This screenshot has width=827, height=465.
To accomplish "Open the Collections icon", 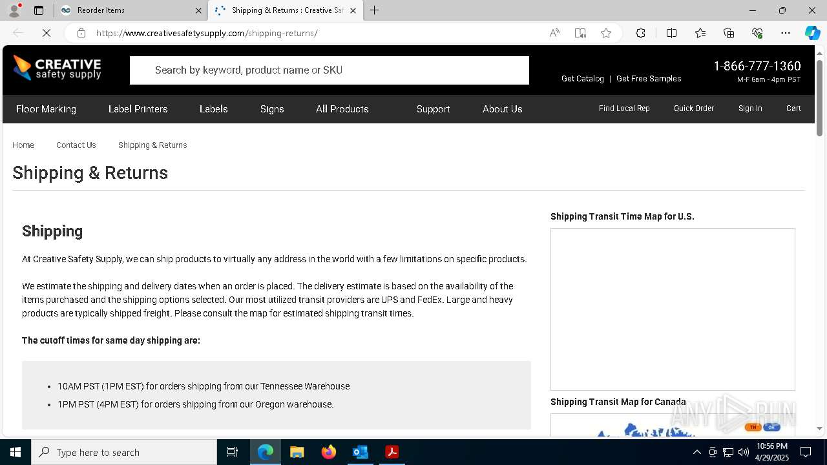I will (x=729, y=33).
